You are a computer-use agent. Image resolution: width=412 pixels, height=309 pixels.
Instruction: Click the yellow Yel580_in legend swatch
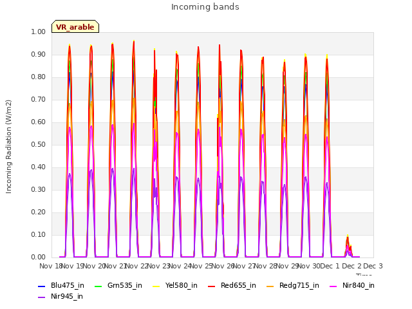point(156,286)
